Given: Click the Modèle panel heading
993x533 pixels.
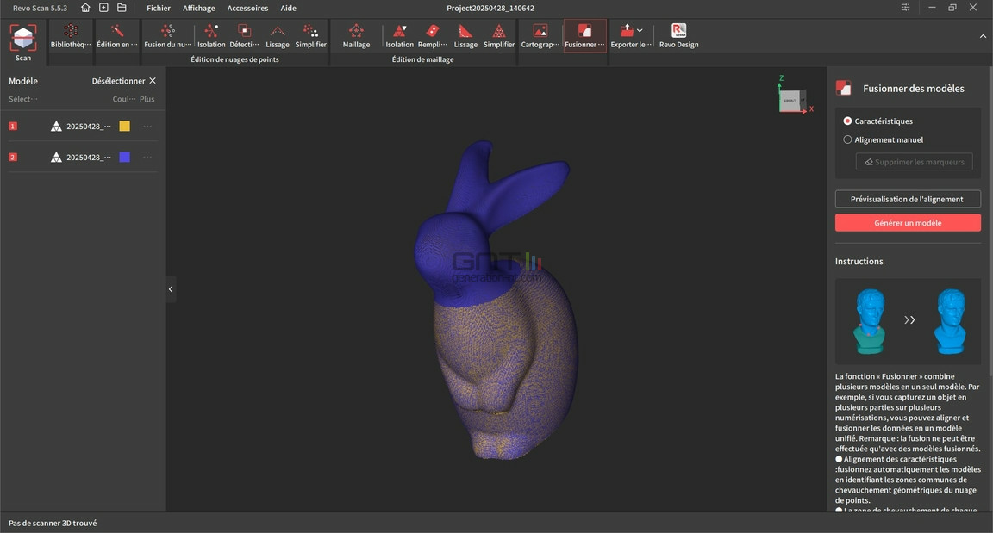Looking at the screenshot, I should coord(22,81).
